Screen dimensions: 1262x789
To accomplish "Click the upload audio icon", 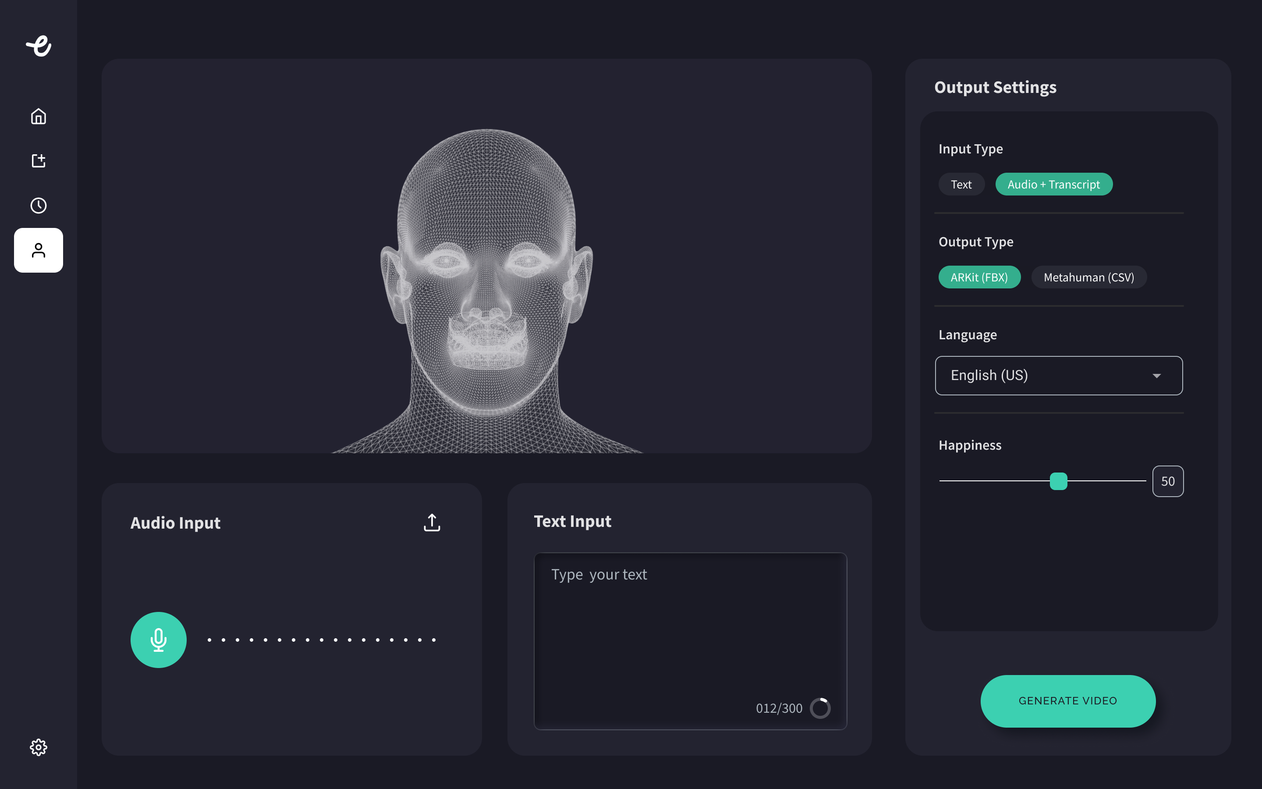I will [432, 522].
